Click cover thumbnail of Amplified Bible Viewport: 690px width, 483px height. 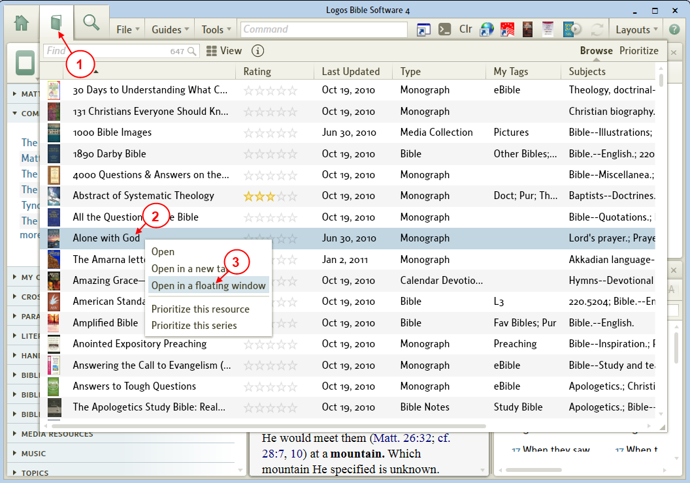coord(54,323)
